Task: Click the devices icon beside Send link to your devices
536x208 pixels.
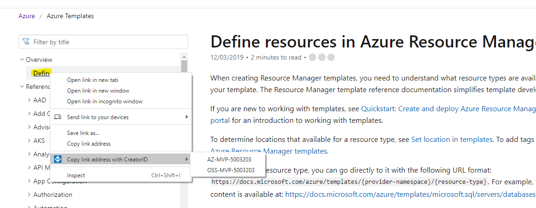Action: tap(58, 117)
